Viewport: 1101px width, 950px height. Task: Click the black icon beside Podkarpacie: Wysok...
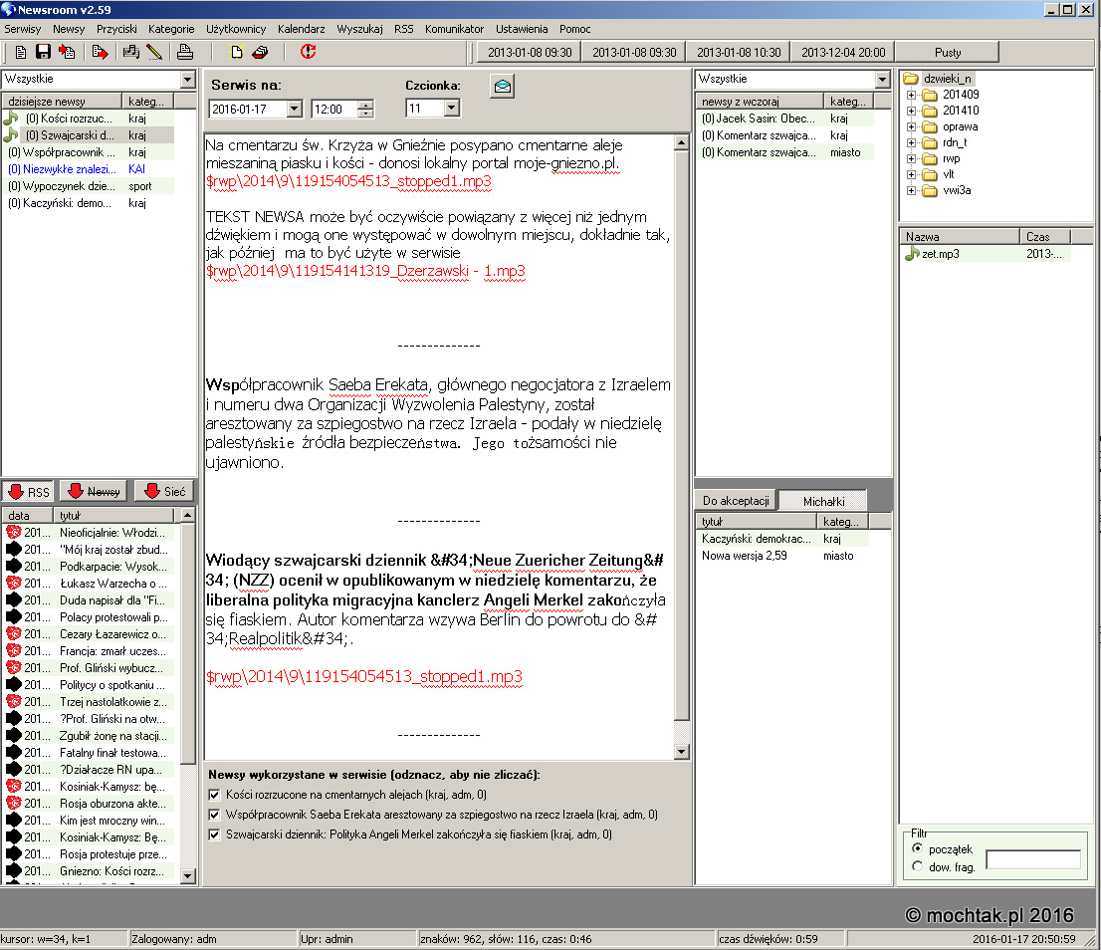(x=13, y=566)
